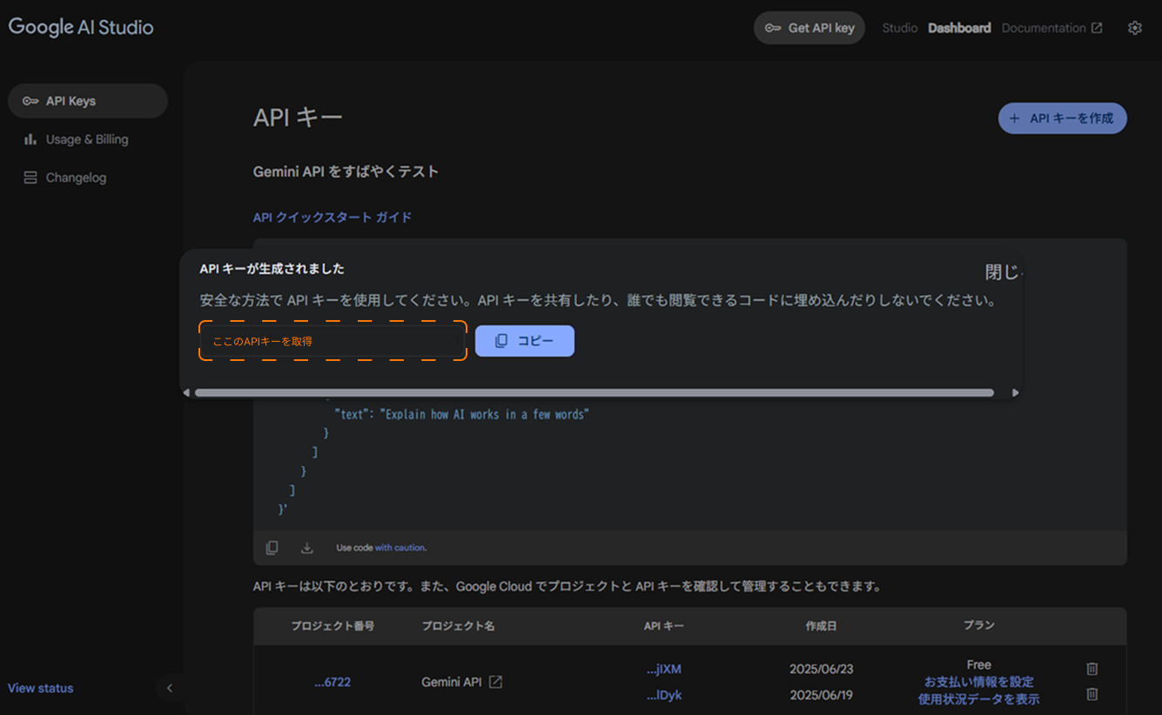
Task: Open the APIクイックスタートガイド link
Action: 332,217
